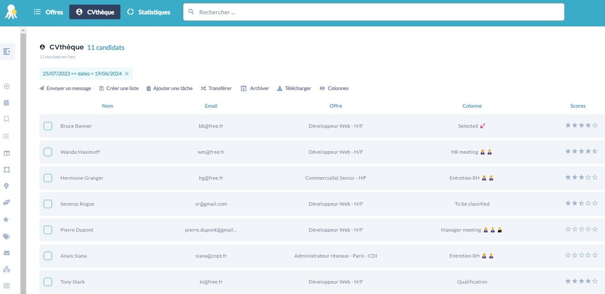605x294 pixels.
Task: Remove the date filter with its X icon
Action: pos(127,74)
